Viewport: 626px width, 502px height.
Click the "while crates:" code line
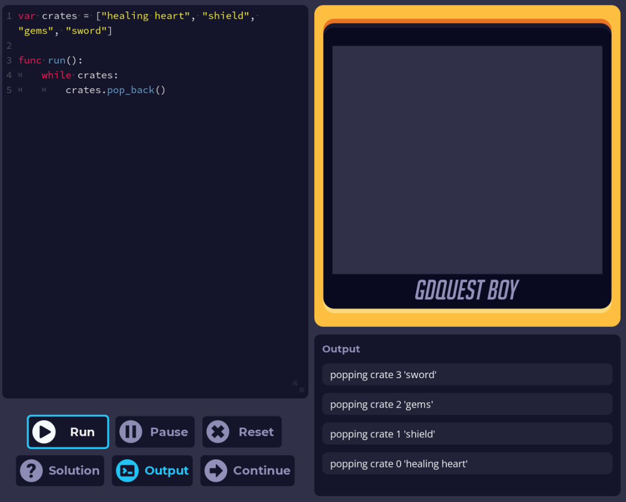pos(80,75)
